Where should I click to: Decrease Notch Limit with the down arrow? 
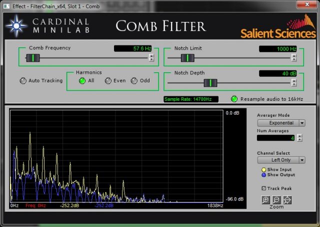pyautogui.click(x=294, y=60)
